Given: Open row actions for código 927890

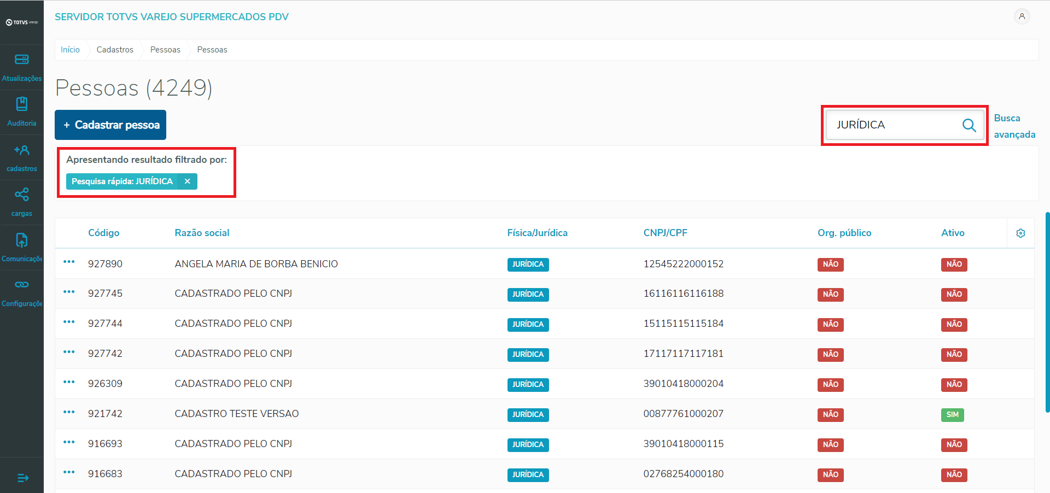Looking at the screenshot, I should 69,262.
